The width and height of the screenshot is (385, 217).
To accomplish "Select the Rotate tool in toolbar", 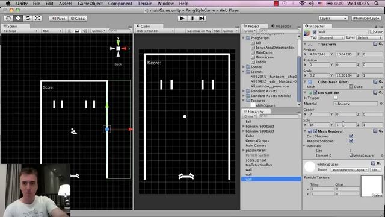I will click(x=28, y=19).
